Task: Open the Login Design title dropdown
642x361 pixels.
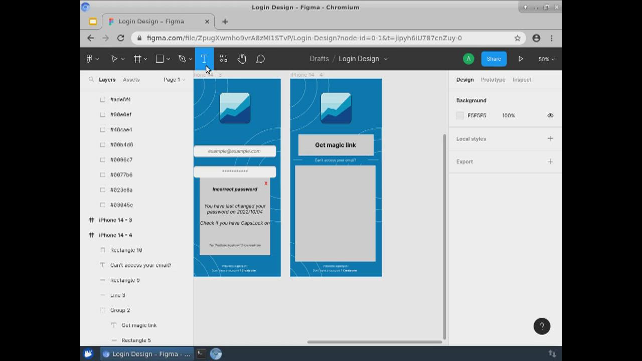Action: [x=385, y=59]
